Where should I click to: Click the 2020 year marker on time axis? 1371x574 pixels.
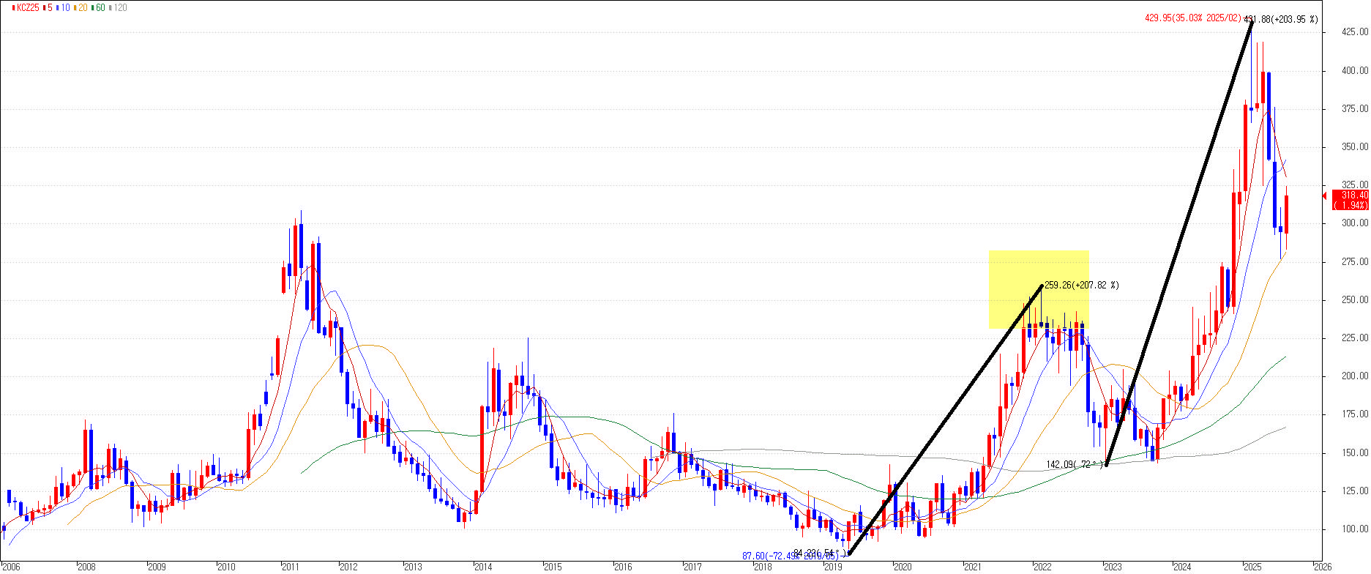coord(903,567)
